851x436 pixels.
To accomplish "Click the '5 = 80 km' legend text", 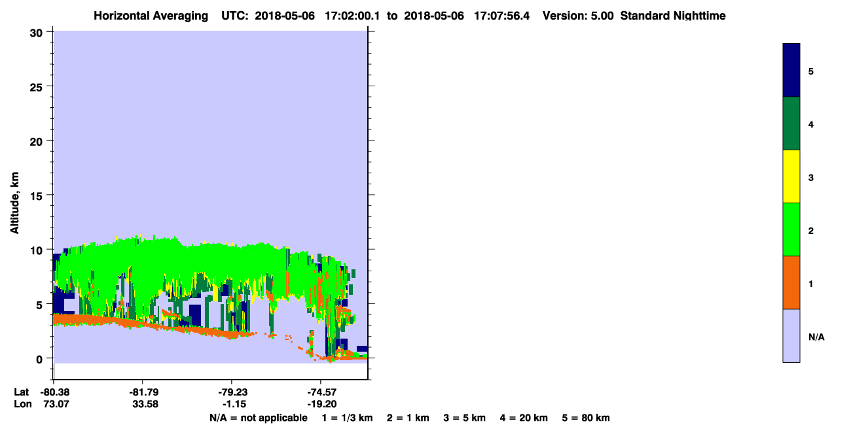I will click(x=586, y=418).
